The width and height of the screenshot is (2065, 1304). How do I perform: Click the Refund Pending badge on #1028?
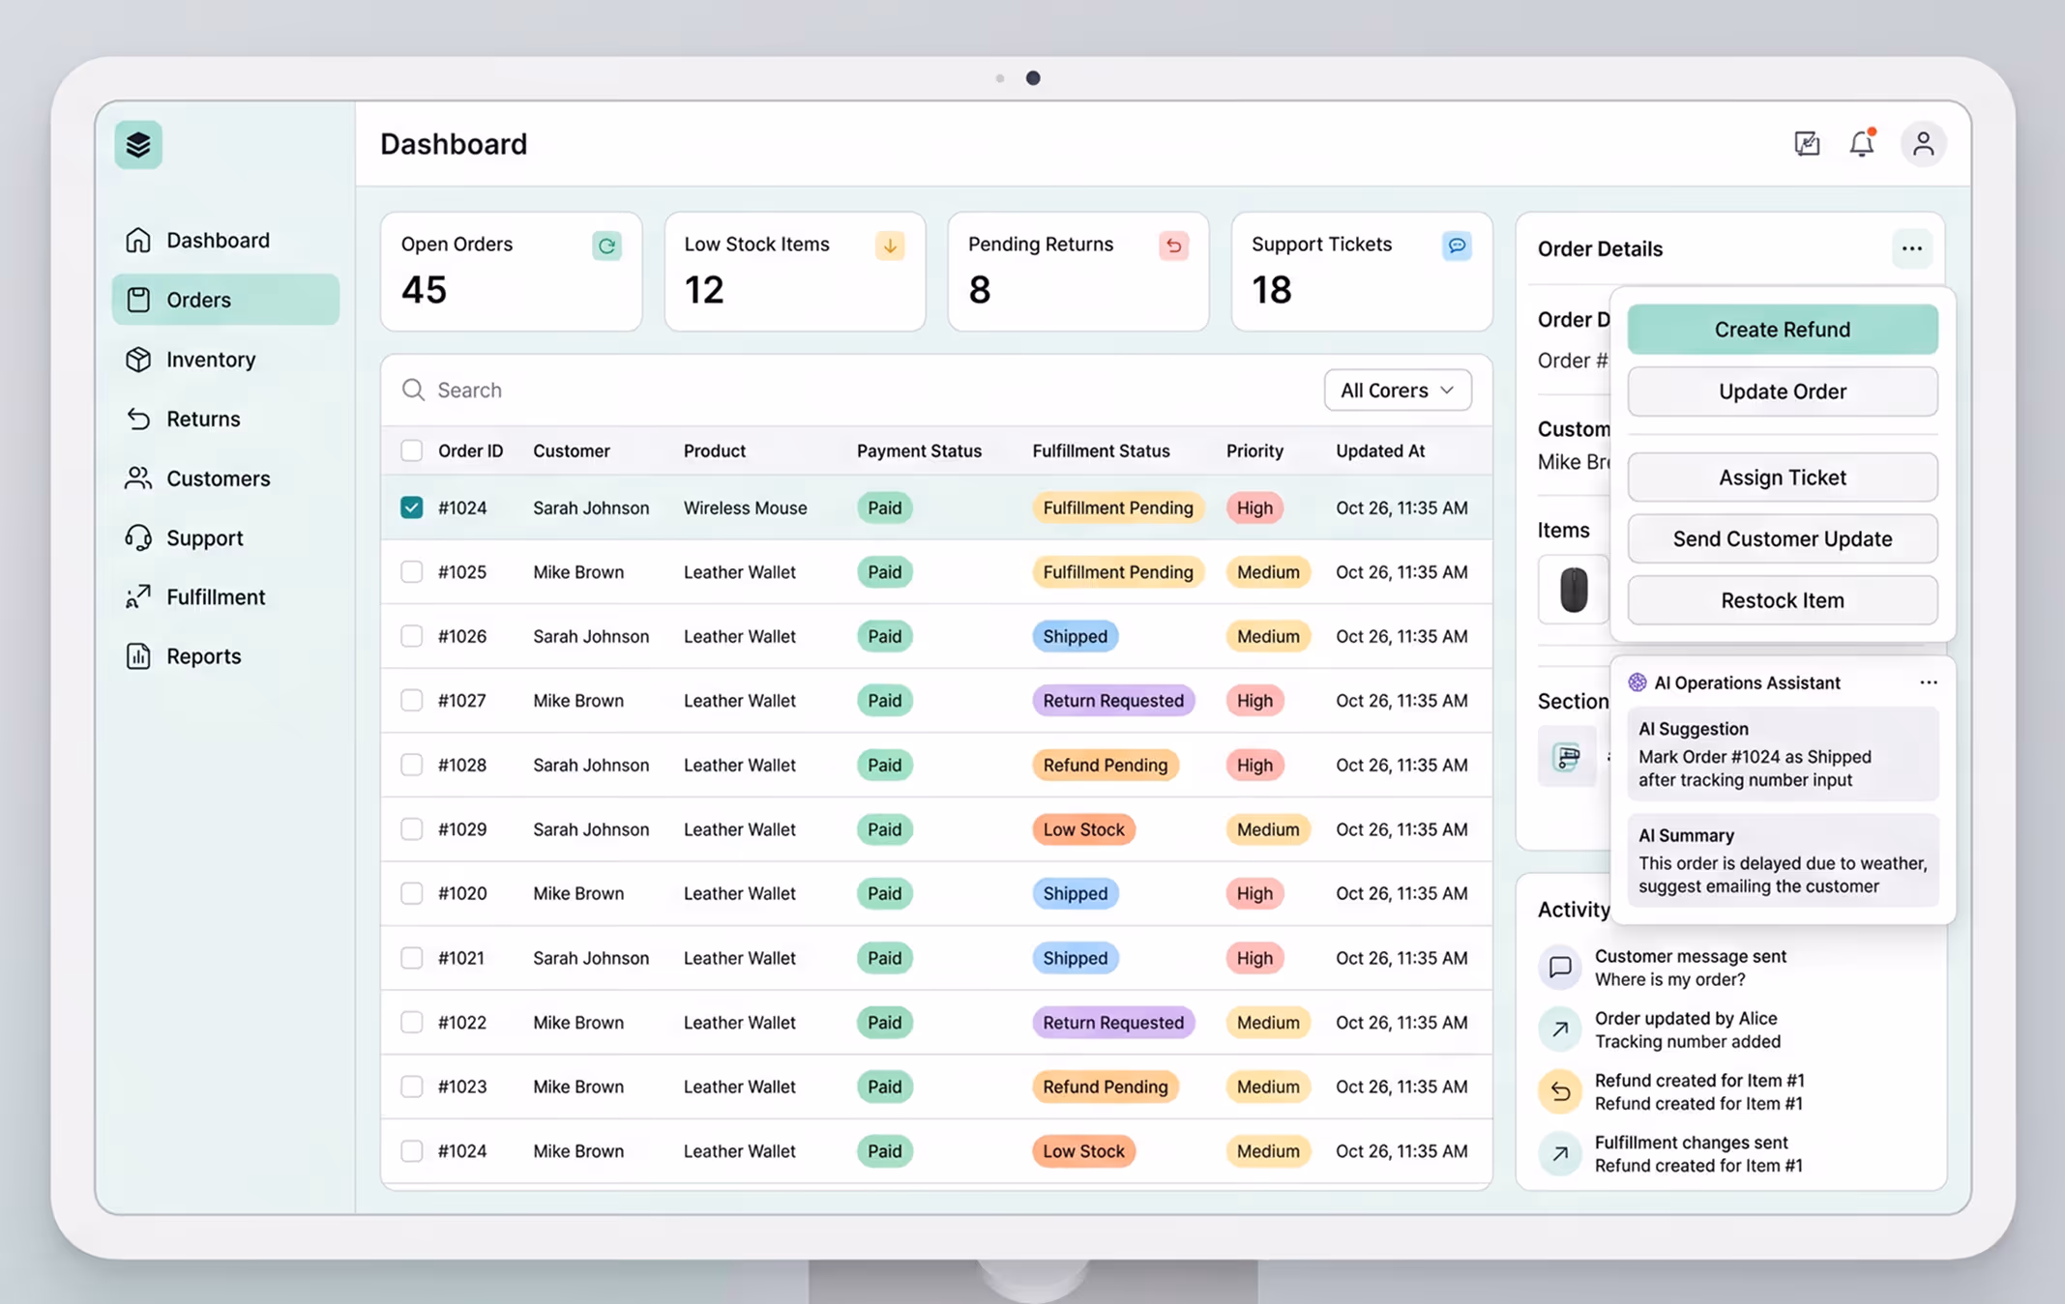1106,765
